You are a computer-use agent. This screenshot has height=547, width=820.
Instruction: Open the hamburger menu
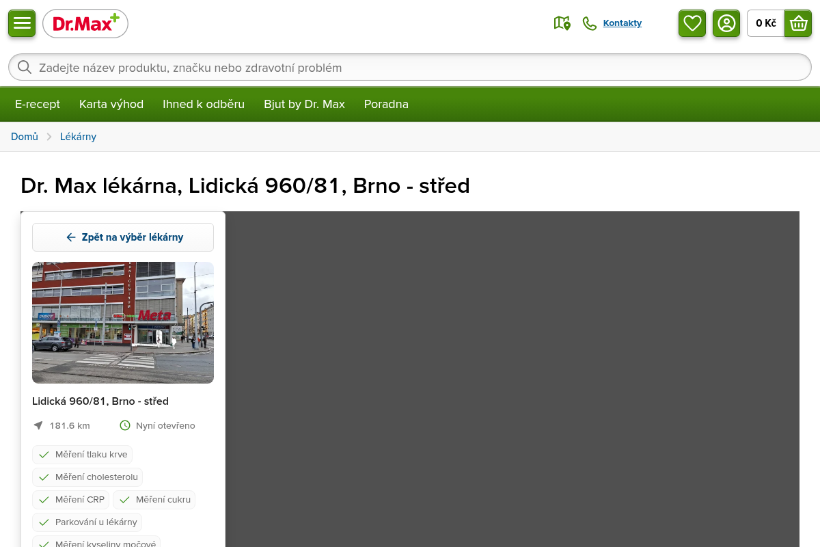coord(22,23)
